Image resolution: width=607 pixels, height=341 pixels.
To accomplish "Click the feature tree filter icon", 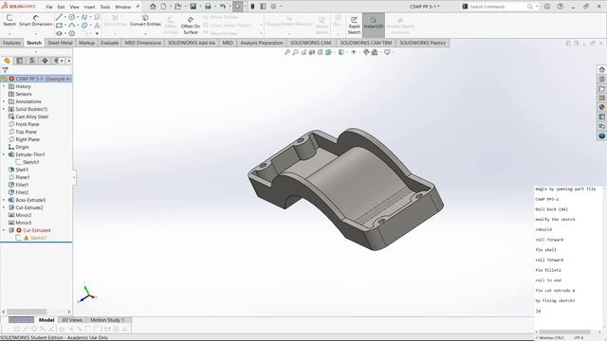I will pyautogui.click(x=5, y=70).
